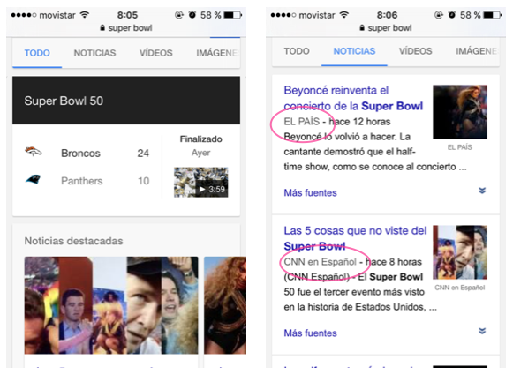The image size is (513, 382).
Task: Tap the Panthers team logo
Action: click(x=33, y=179)
